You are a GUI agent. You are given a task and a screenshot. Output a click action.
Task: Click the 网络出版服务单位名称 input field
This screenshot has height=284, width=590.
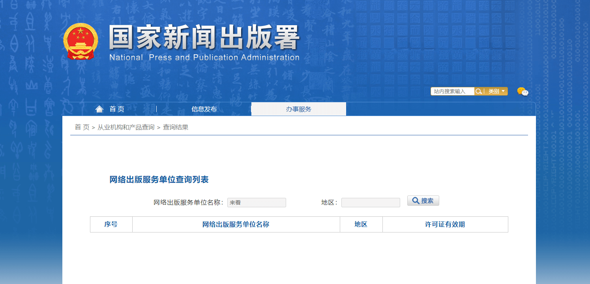point(257,203)
